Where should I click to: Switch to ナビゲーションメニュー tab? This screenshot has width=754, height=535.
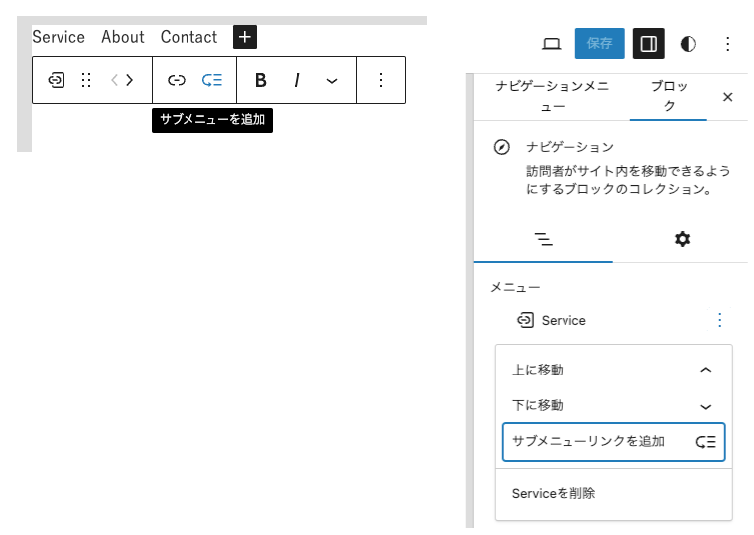pyautogui.click(x=552, y=96)
